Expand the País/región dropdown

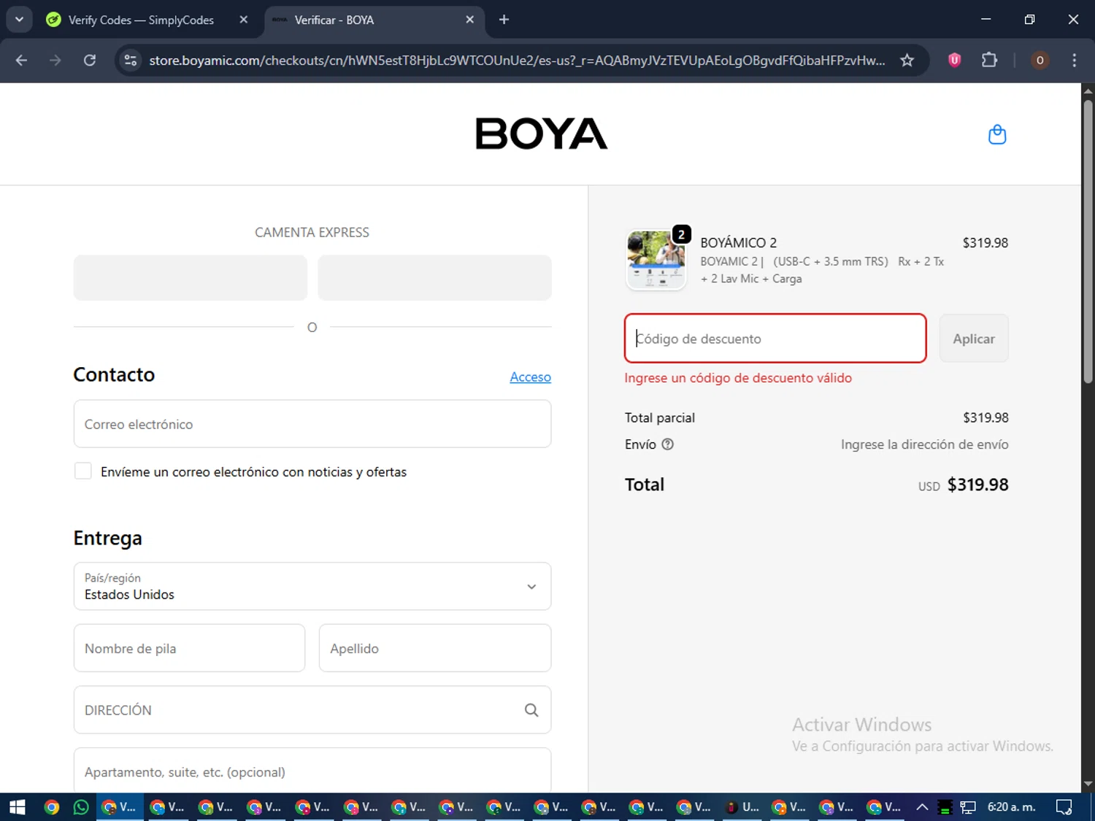coord(312,586)
